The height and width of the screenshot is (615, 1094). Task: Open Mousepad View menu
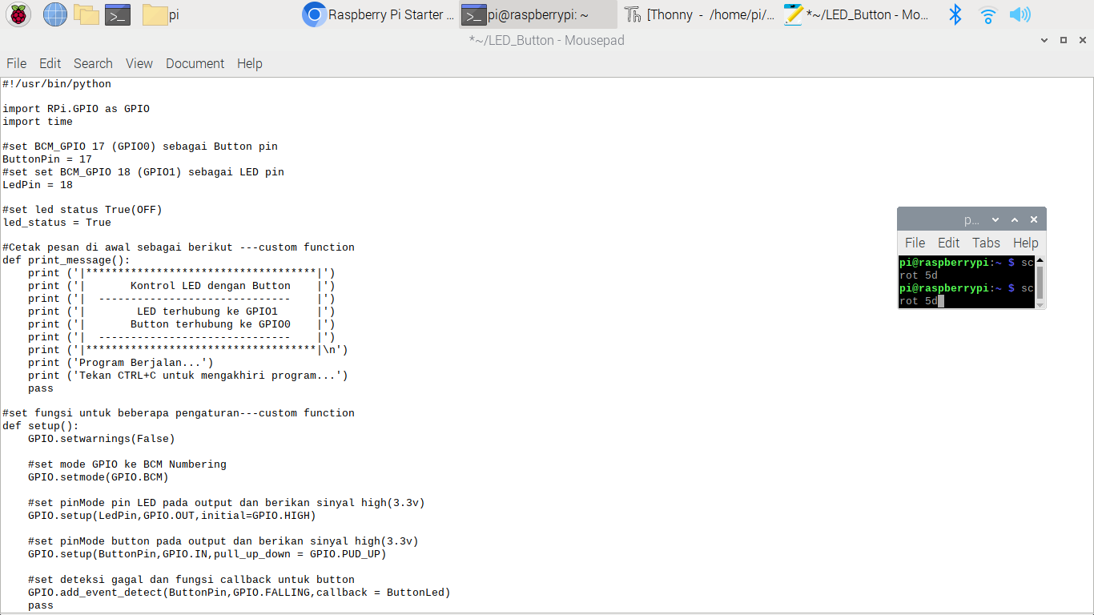pos(139,63)
